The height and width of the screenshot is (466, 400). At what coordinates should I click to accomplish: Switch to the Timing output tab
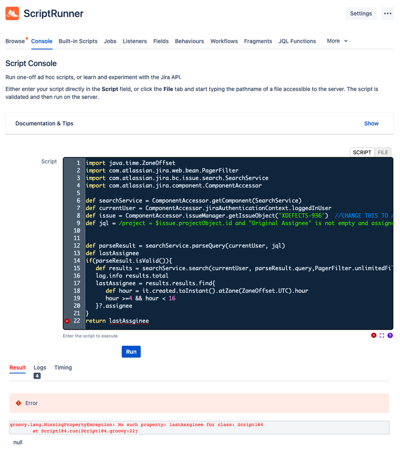pyautogui.click(x=63, y=368)
